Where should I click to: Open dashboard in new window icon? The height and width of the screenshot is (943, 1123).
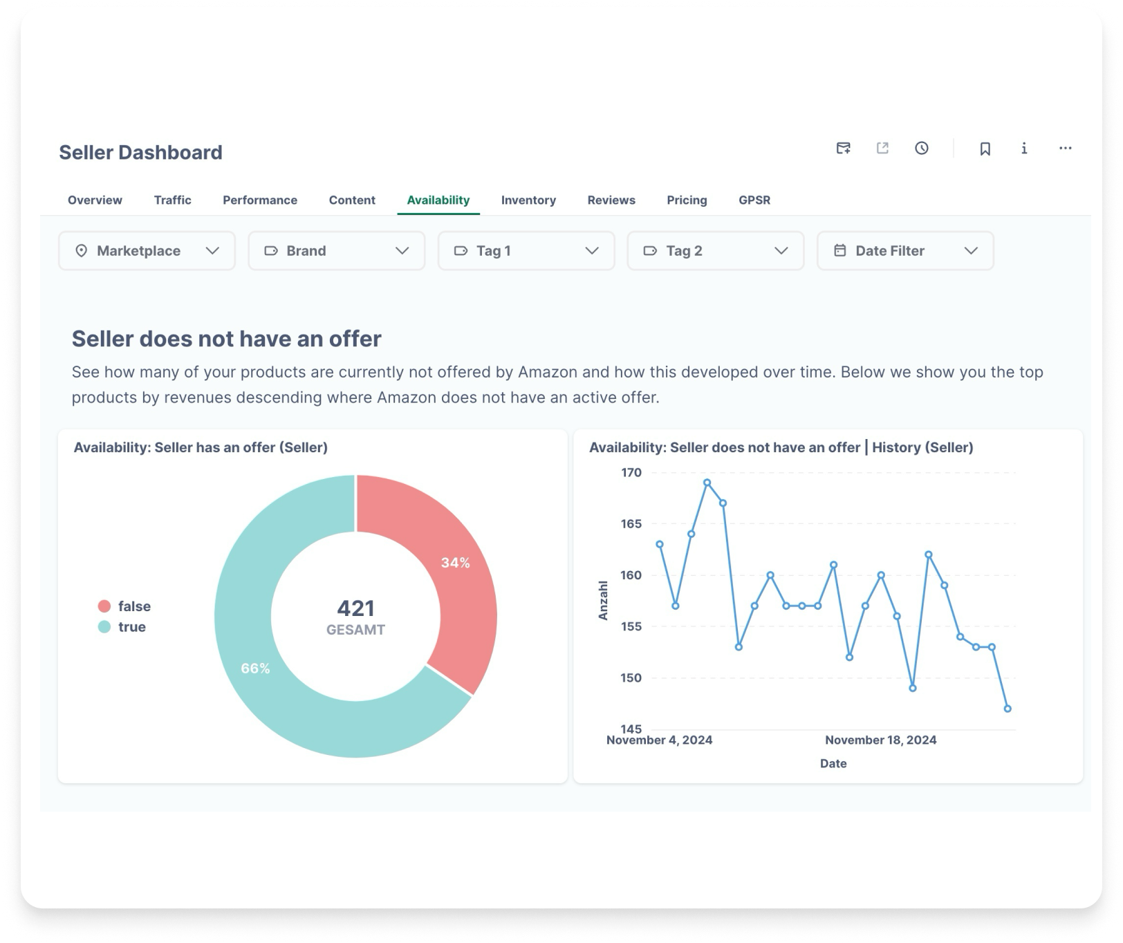click(882, 148)
